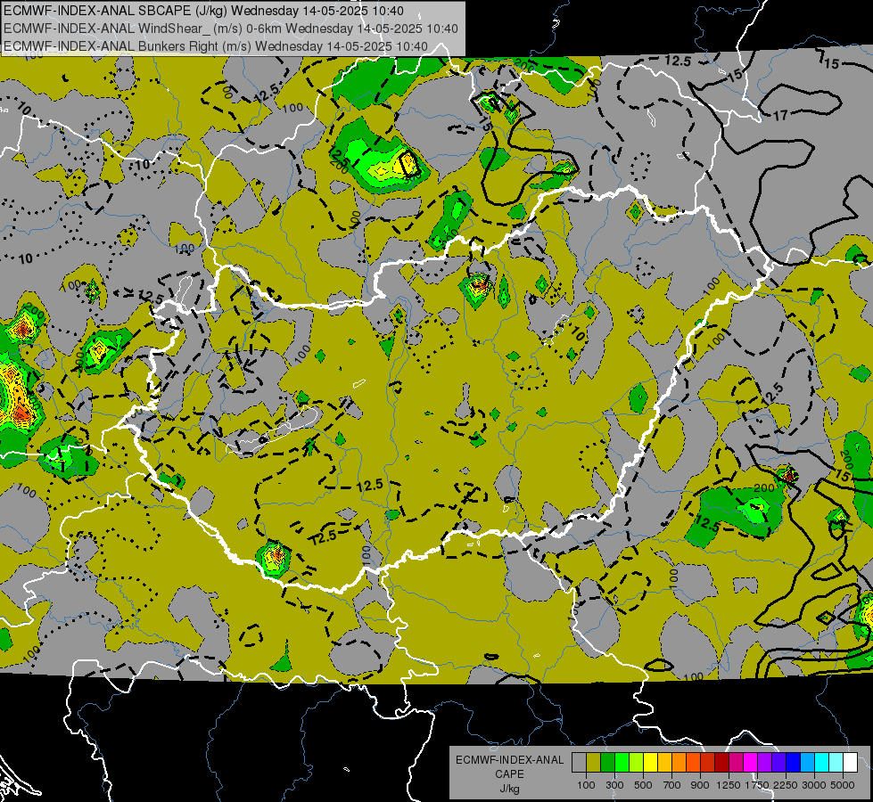Click the 3000 tick label on the legend
The width and height of the screenshot is (873, 802).
pos(814,785)
